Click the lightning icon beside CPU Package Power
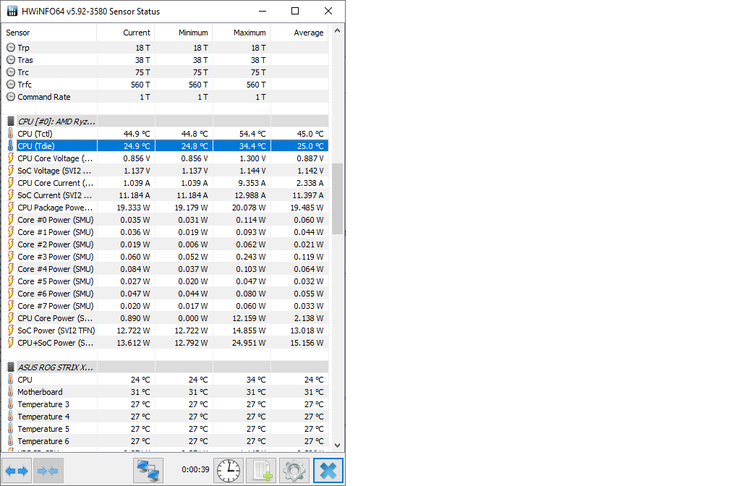 point(11,208)
